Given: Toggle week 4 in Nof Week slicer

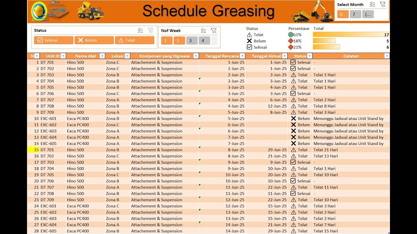Looking at the screenshot, I should 204,41.
